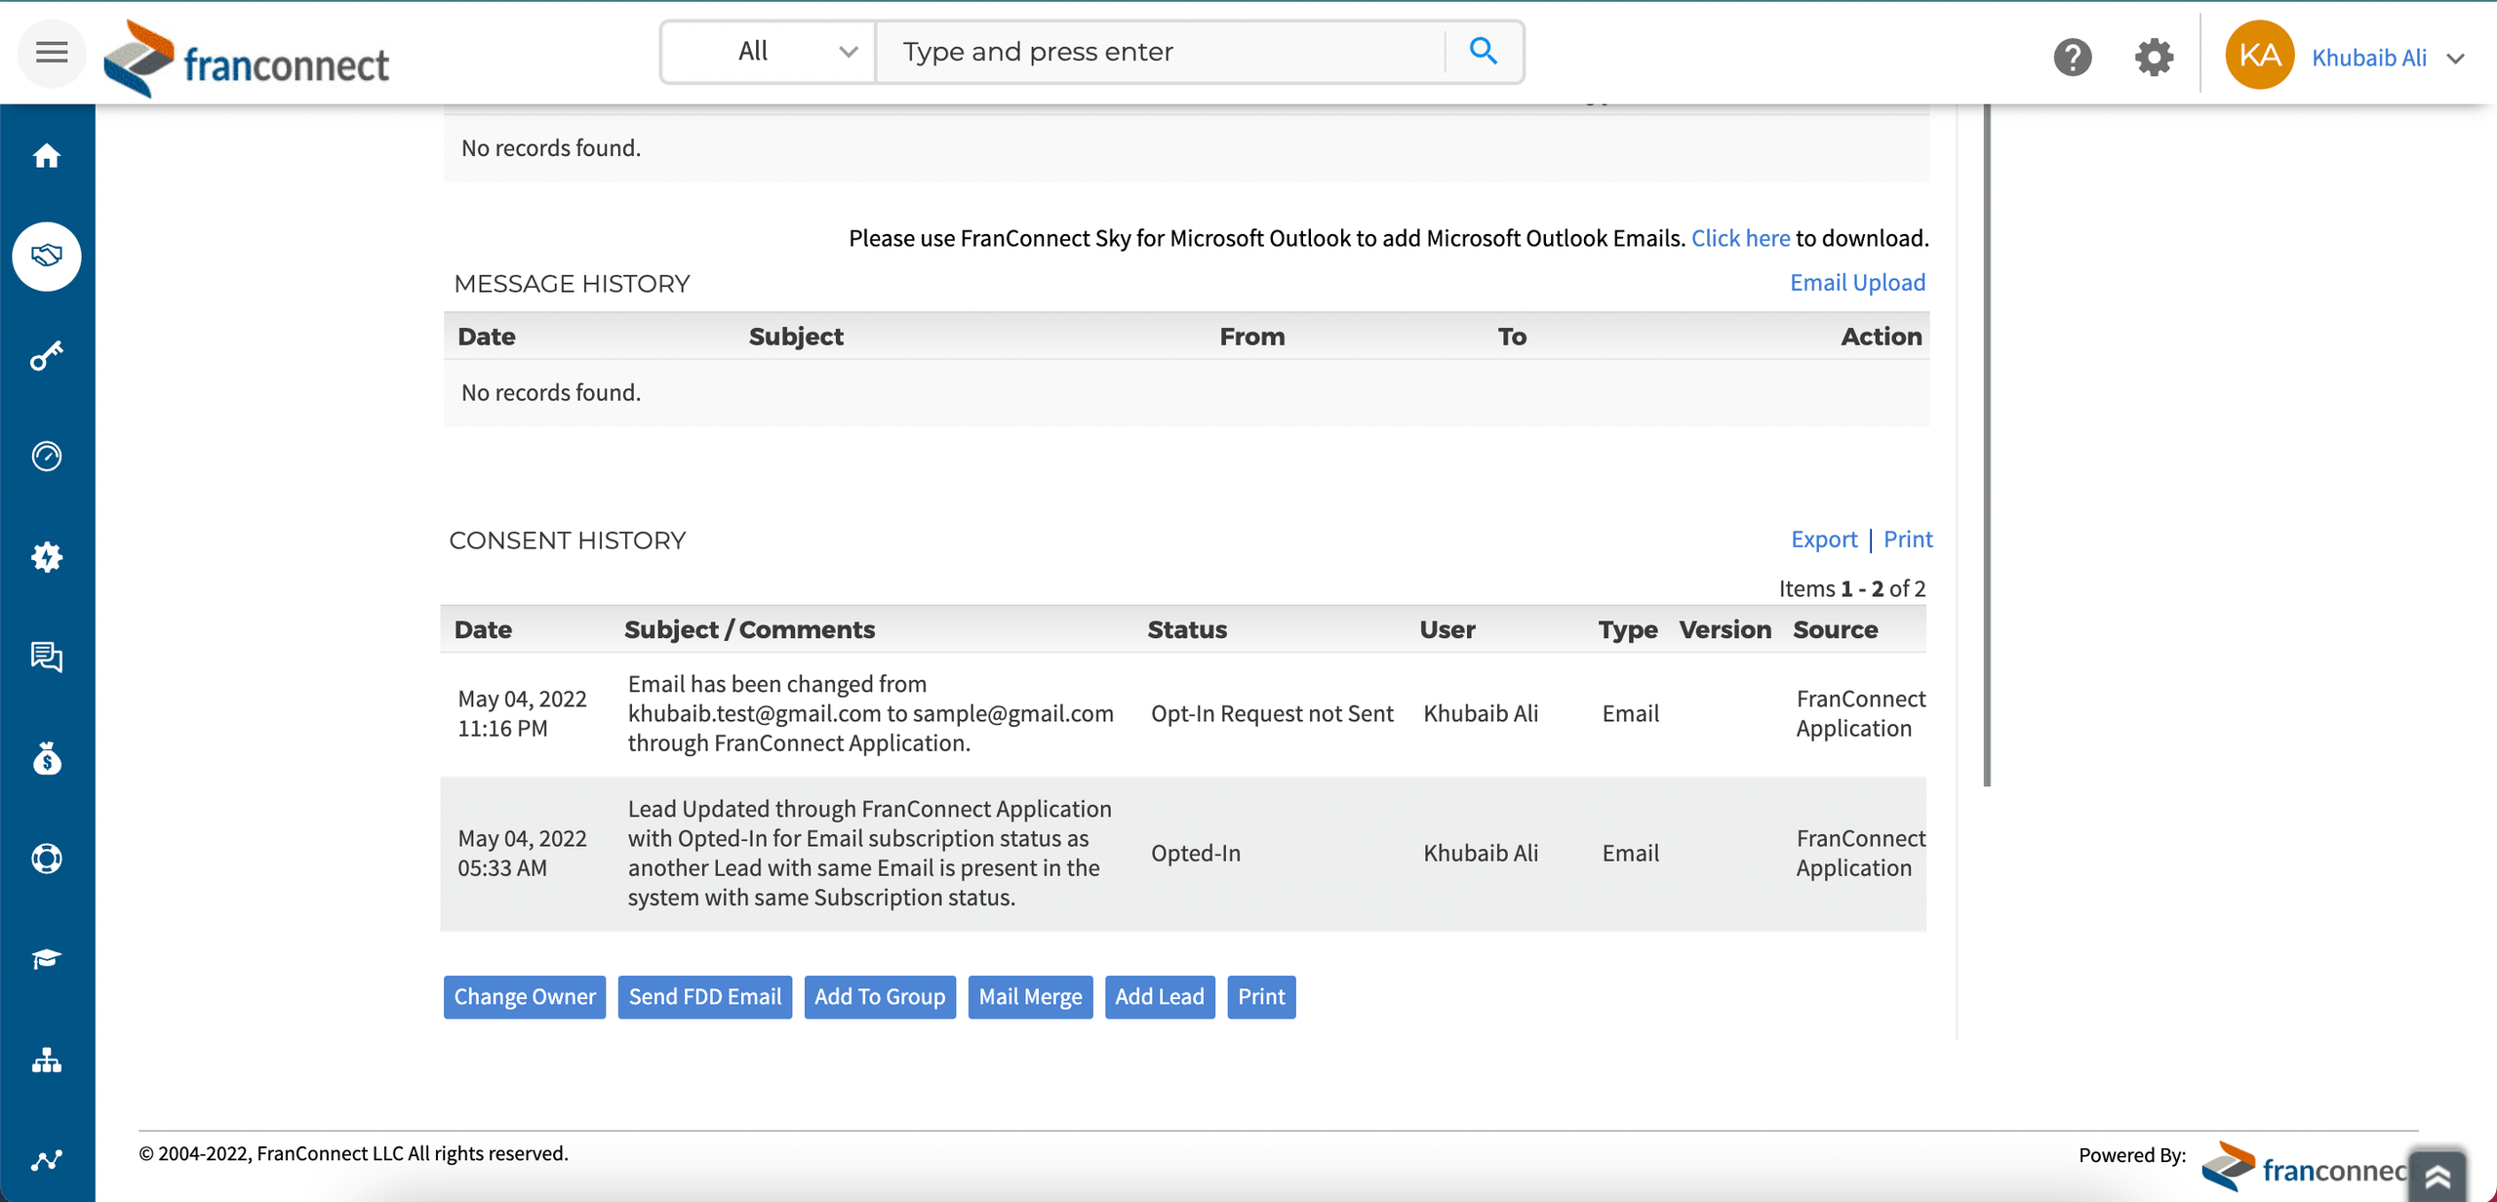Click the May 04, 2022 11:16 PM date cell
This screenshot has height=1202, width=2497.
click(x=522, y=713)
